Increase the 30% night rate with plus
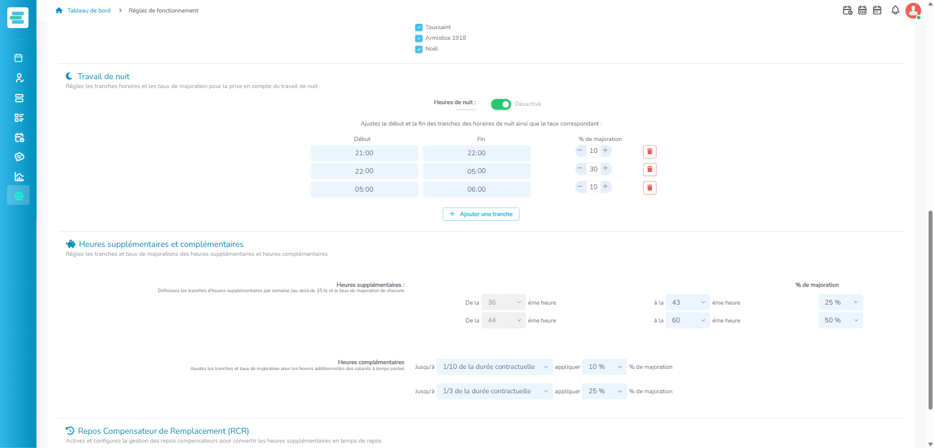The width and height of the screenshot is (934, 448). coord(605,169)
